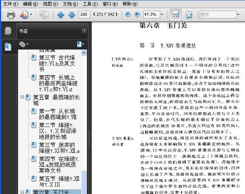The width and height of the screenshot is (245, 194).
Task: Click the fit full page icon
Action: pyautogui.click(x=189, y=15)
